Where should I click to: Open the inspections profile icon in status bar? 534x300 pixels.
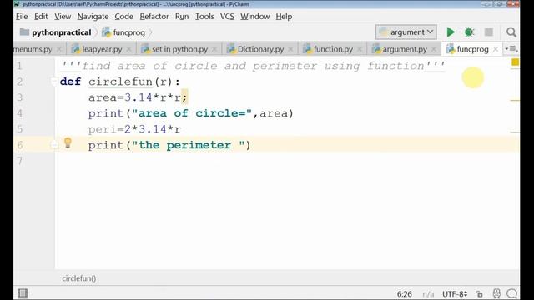496,293
